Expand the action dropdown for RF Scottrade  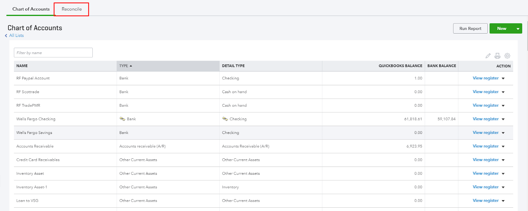click(x=503, y=92)
